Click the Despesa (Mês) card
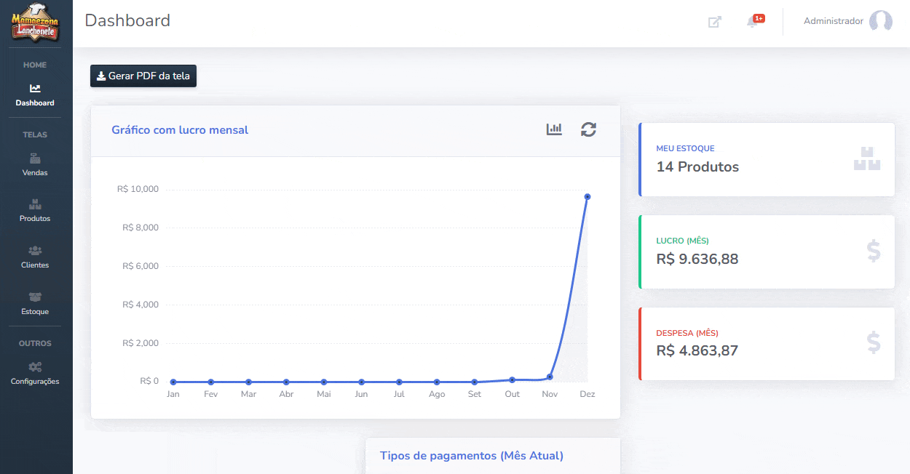Viewport: 910px width, 474px height. point(766,343)
